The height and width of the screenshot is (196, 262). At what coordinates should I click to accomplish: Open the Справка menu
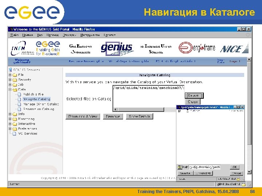pos(110,35)
